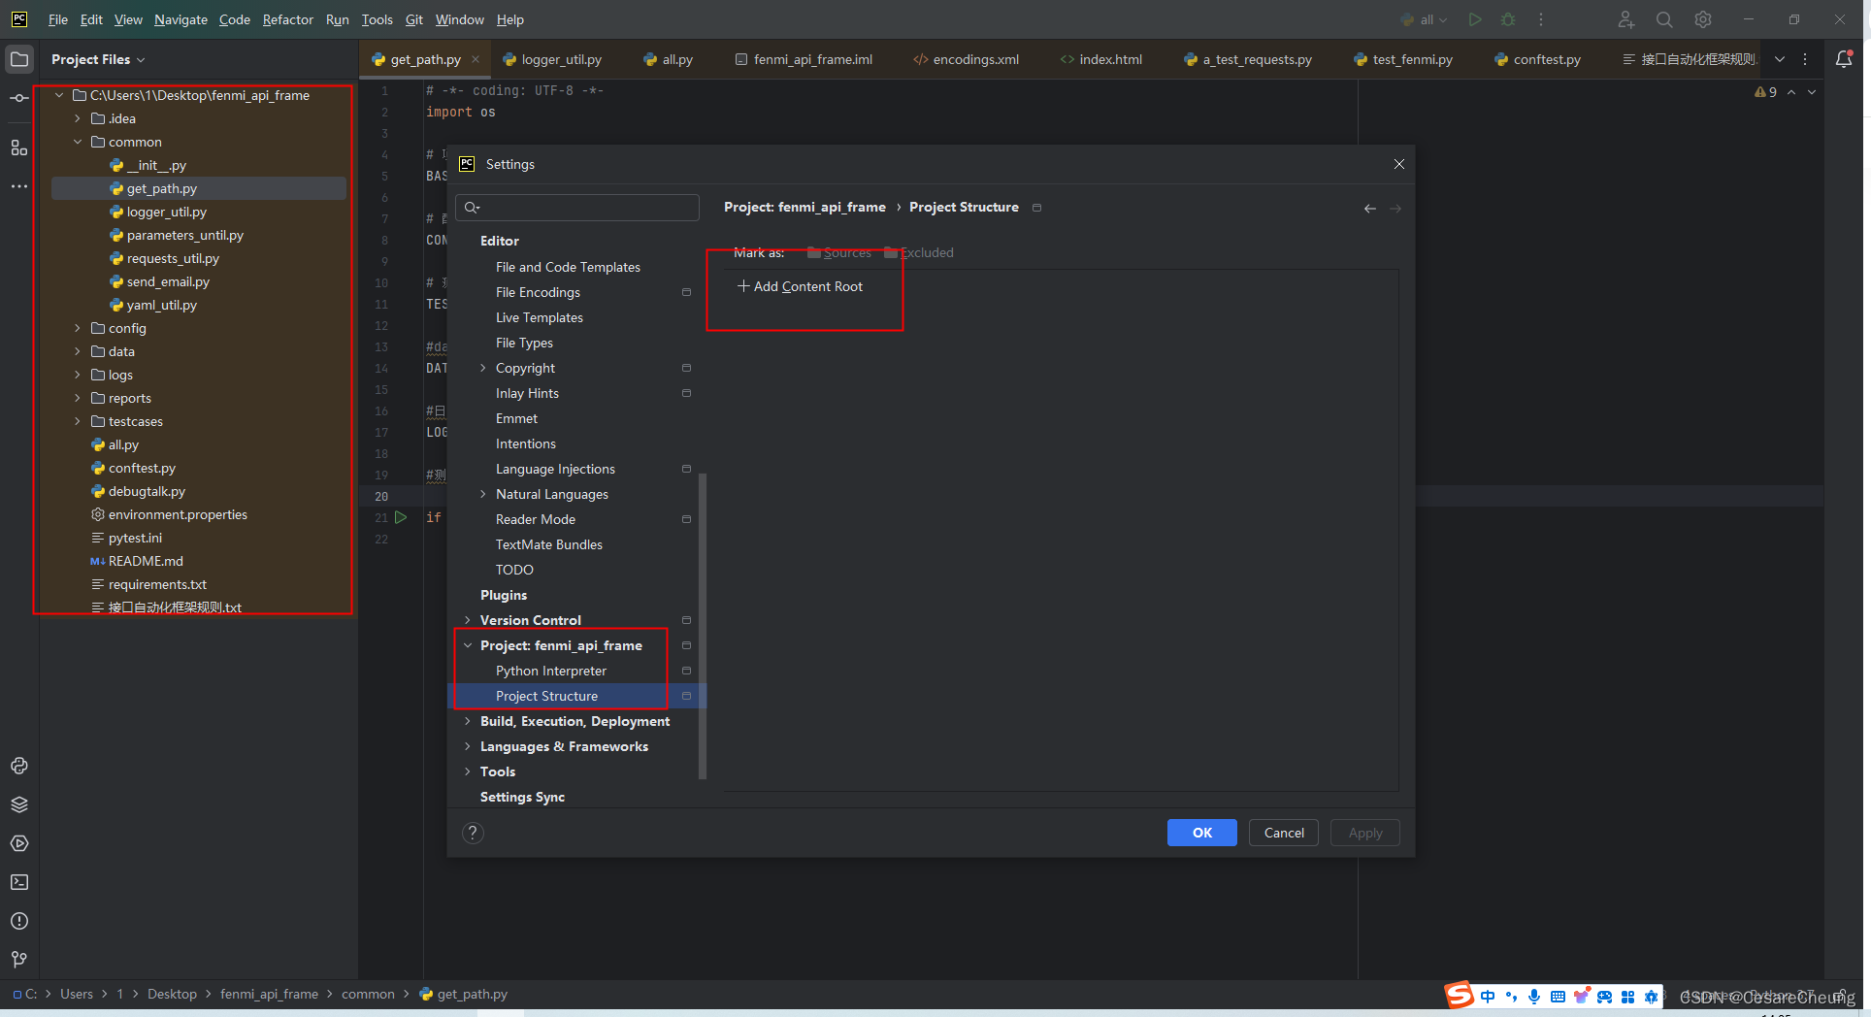
Task: Open requests_util.py in project tree
Action: (x=173, y=258)
